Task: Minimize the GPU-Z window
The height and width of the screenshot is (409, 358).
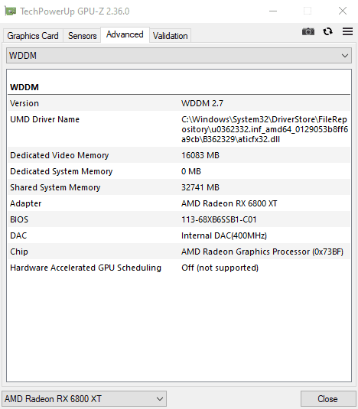Action: click(x=273, y=11)
